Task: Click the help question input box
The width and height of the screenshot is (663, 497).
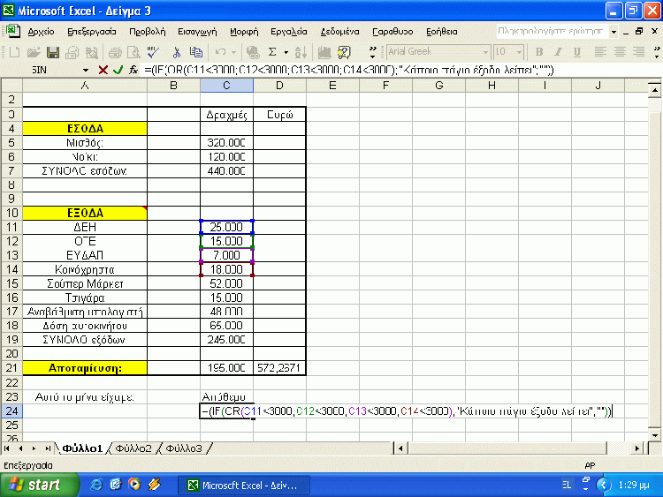Action: pyautogui.click(x=552, y=31)
